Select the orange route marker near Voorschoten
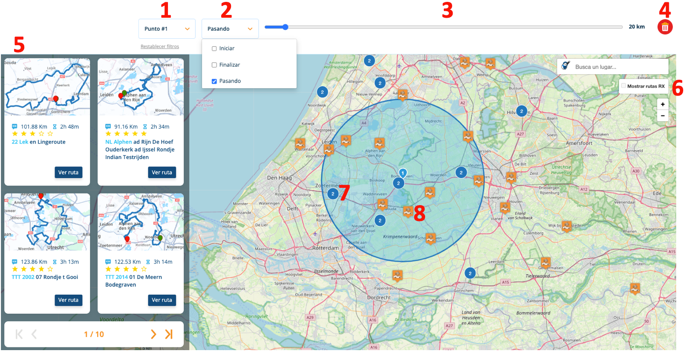Screen dimensions: 686x352 click(329, 150)
